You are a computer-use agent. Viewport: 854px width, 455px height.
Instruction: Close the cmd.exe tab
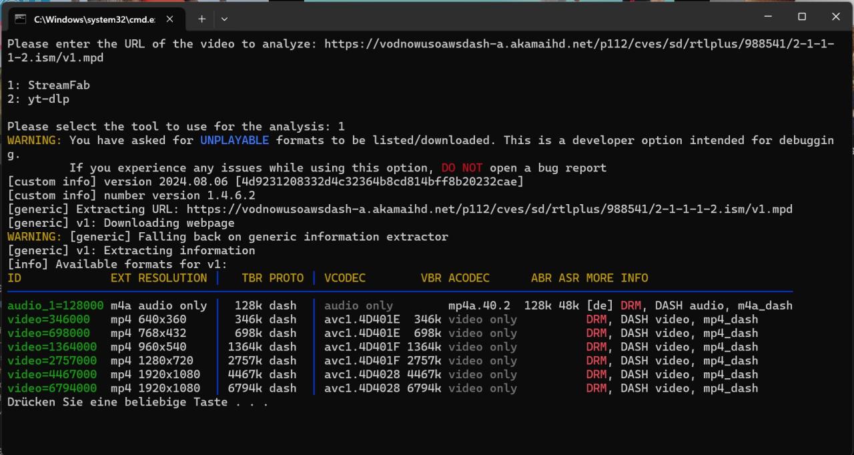point(169,19)
